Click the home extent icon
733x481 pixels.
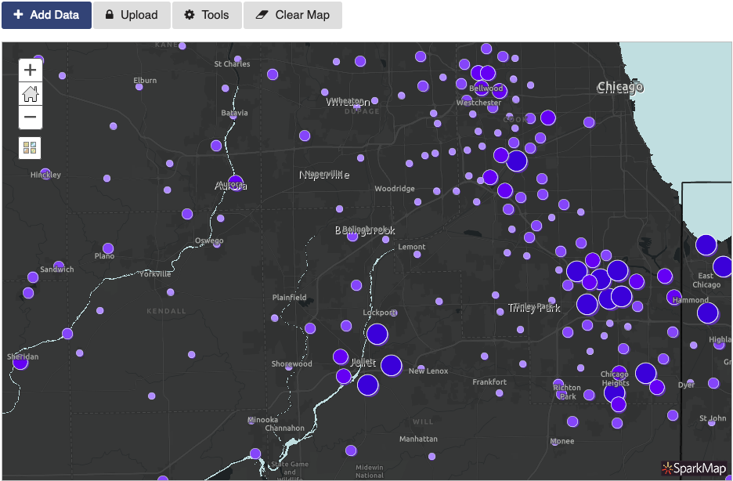[x=30, y=93]
